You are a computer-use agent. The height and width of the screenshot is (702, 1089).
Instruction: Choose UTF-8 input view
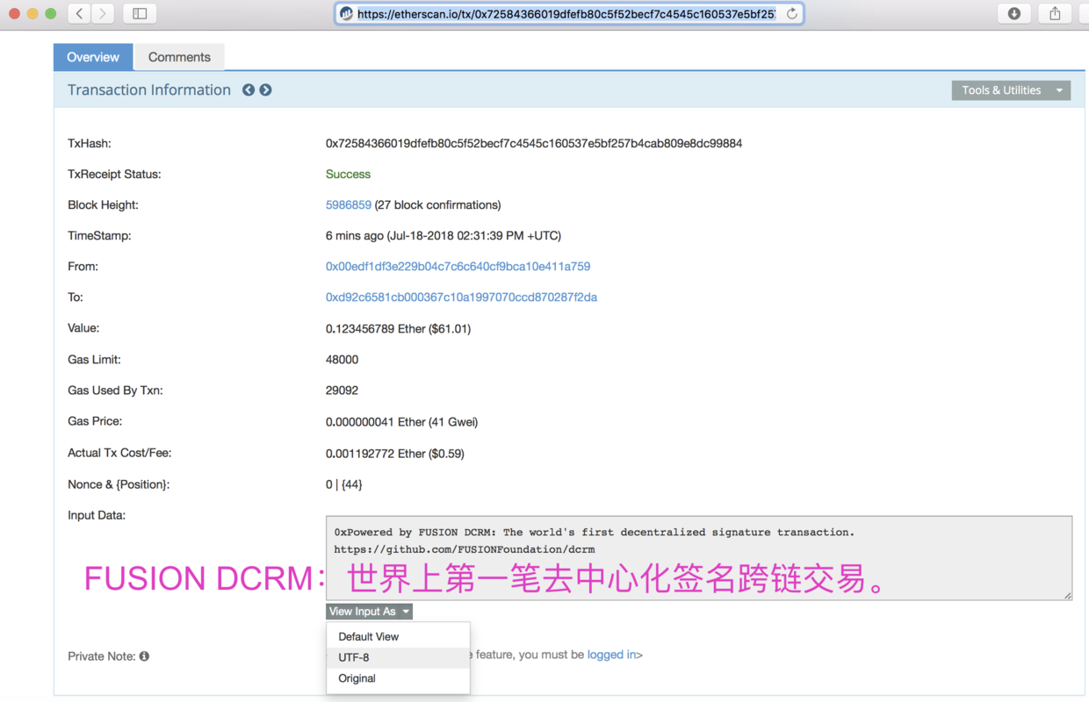click(x=398, y=657)
